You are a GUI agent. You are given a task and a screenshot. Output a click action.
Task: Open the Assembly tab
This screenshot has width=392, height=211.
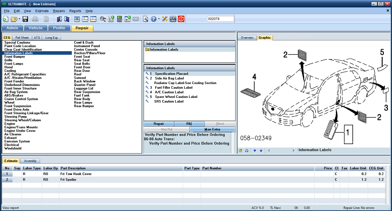(x=30, y=161)
